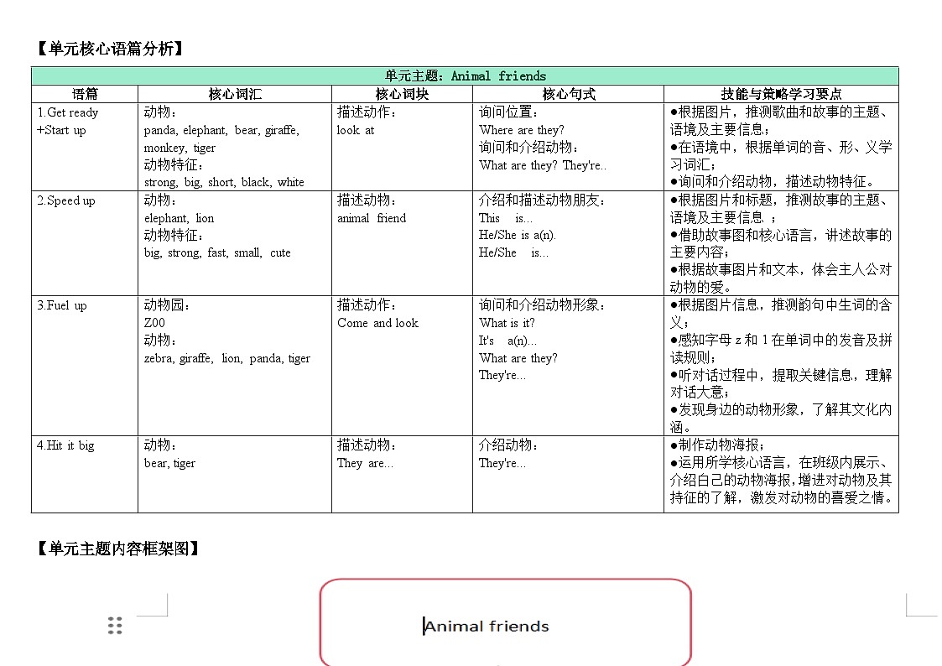Viewport: 942px width, 666px height.
Task: Click the bullet '●制作动物海报;'
Action: [717, 445]
